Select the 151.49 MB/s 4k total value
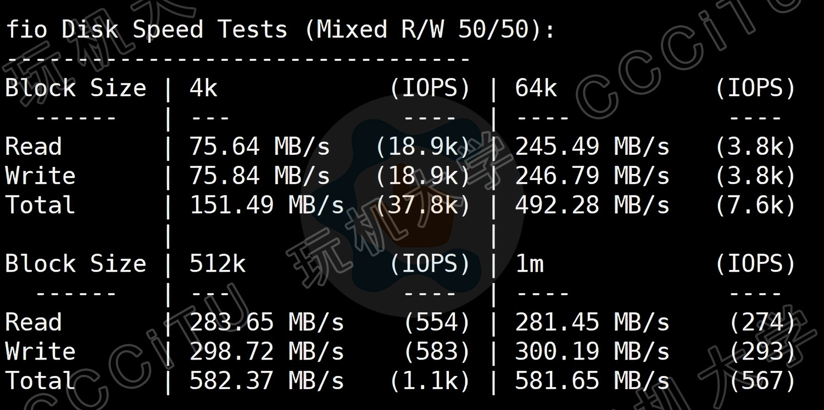824x410 pixels. 267,205
